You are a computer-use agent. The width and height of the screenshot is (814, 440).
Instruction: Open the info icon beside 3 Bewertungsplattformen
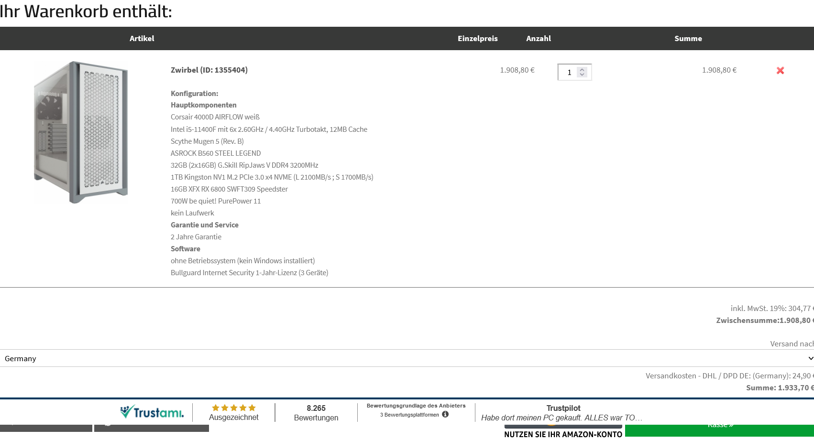click(445, 414)
